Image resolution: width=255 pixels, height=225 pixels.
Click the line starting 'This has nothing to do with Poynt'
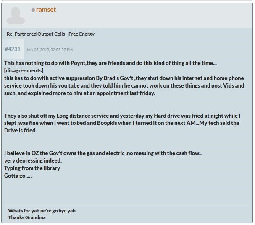point(110,63)
